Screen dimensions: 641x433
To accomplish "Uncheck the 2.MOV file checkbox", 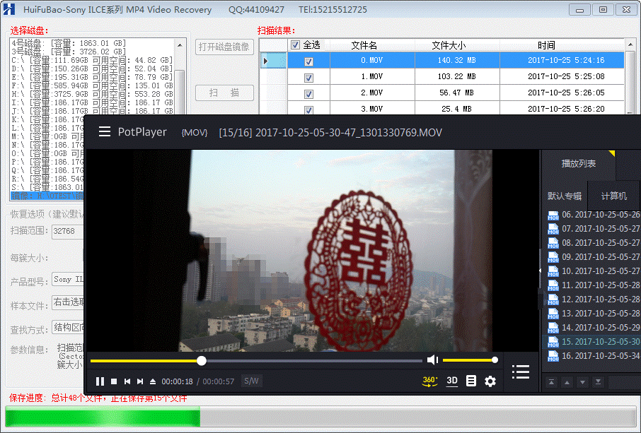I will coord(308,93).
